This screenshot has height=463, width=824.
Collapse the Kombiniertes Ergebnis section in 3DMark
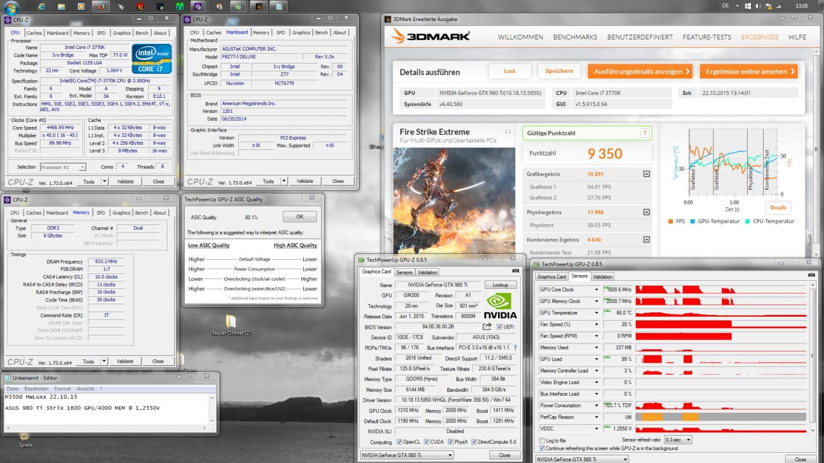pyautogui.click(x=646, y=240)
